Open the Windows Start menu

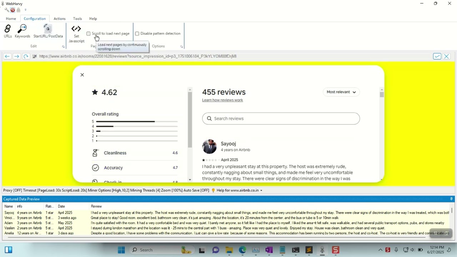pyautogui.click(x=121, y=250)
